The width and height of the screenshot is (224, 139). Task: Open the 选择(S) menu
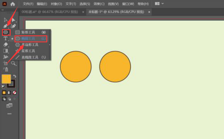(85, 4)
